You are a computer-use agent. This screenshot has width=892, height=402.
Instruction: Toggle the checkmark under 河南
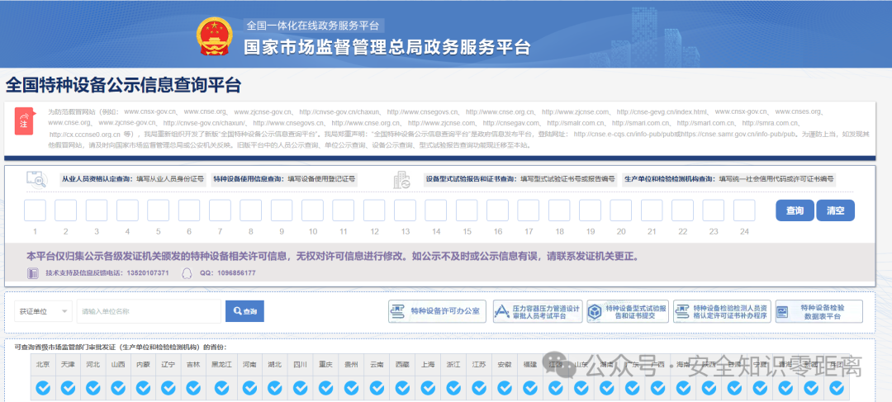(249, 388)
